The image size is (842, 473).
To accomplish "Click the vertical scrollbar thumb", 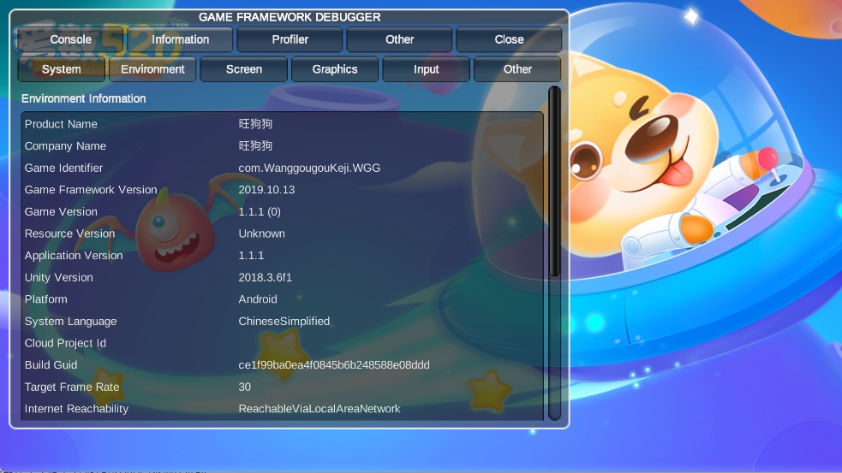I will 555,182.
